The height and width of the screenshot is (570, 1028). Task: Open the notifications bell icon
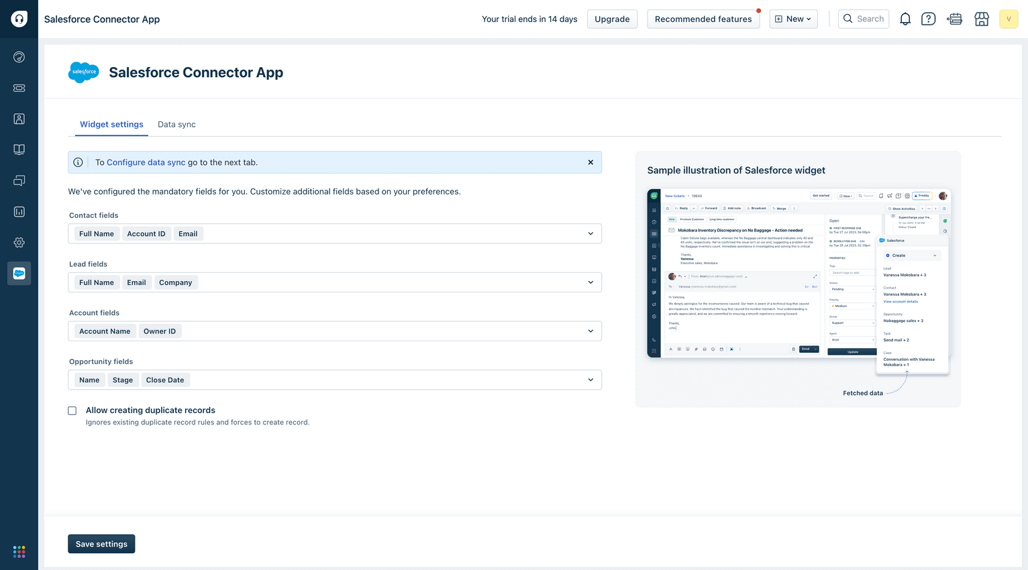905,19
